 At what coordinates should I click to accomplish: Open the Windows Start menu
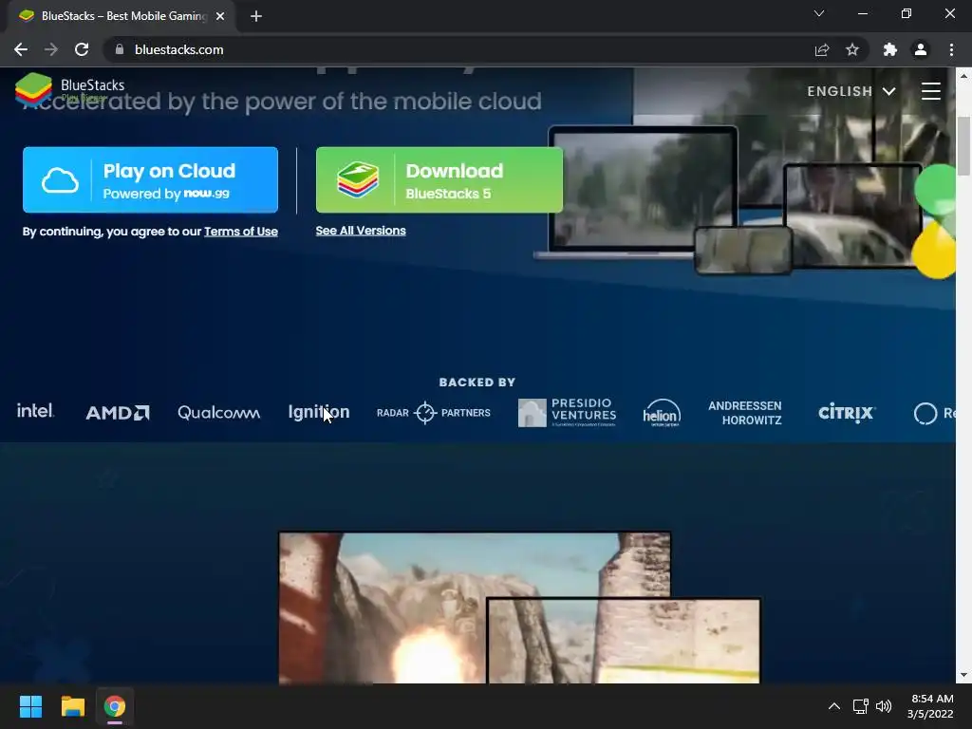30,706
